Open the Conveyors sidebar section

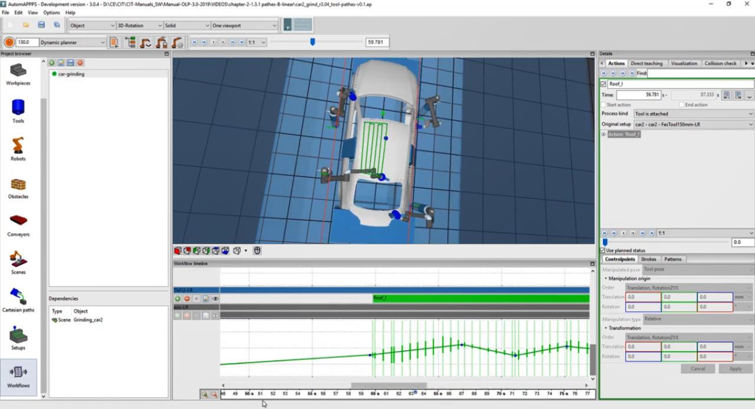coord(18,225)
